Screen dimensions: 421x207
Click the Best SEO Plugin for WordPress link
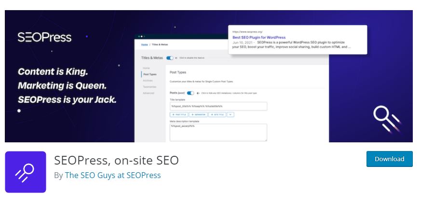(259, 37)
